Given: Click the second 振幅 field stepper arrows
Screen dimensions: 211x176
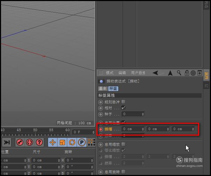Looking at the screenshot, I should pyautogui.click(x=168, y=129).
